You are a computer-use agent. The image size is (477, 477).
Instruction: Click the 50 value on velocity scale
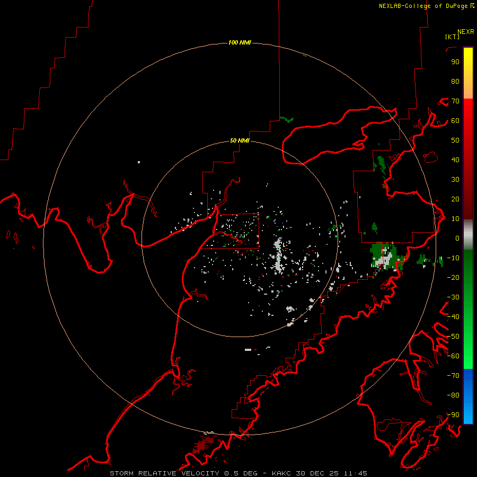(x=455, y=140)
